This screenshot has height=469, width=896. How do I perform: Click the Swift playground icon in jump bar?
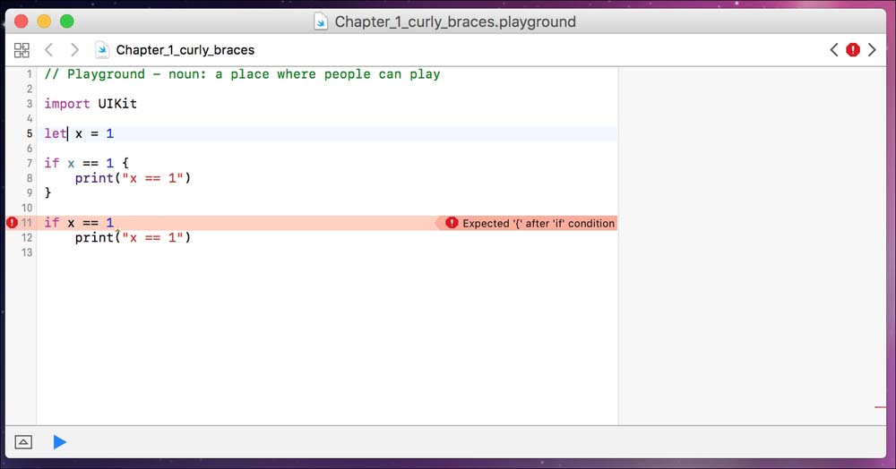(102, 50)
